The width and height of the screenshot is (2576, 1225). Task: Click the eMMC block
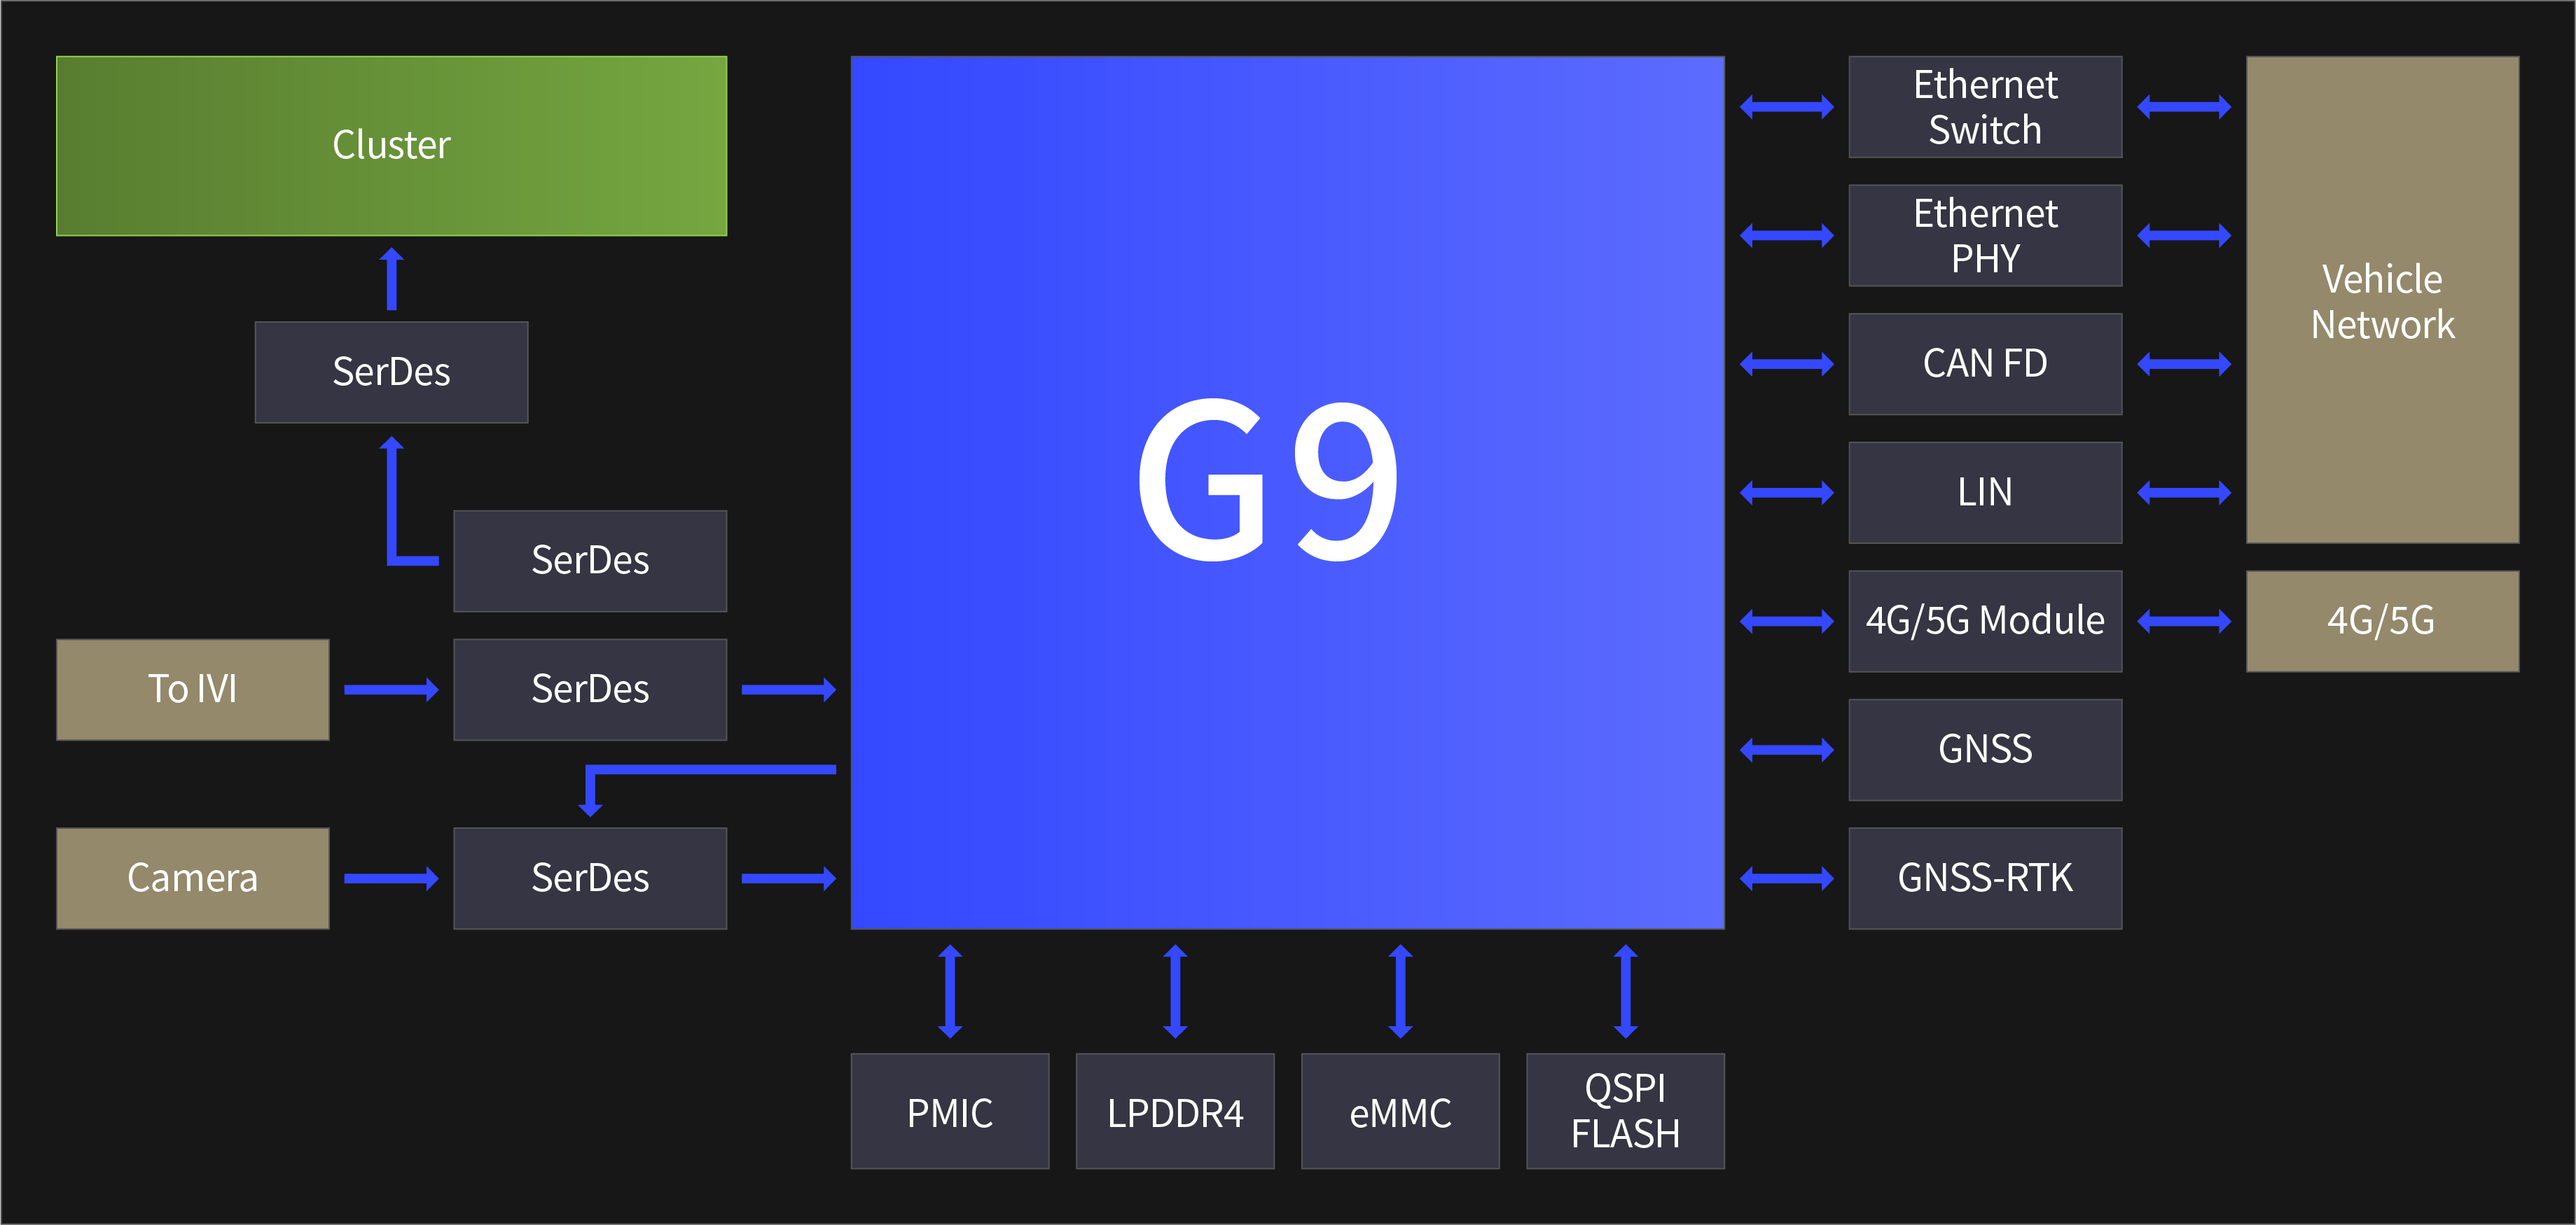(1400, 1111)
